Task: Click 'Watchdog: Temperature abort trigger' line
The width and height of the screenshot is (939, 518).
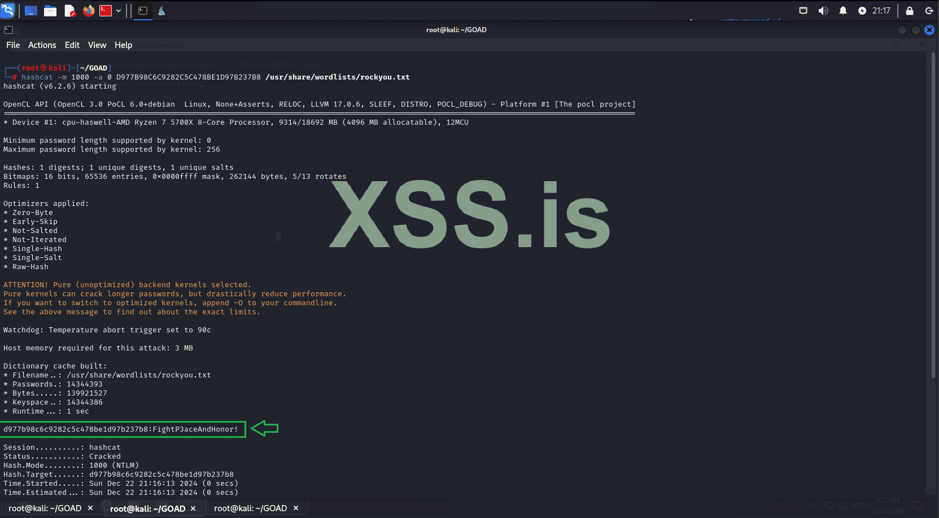Action: (x=107, y=330)
